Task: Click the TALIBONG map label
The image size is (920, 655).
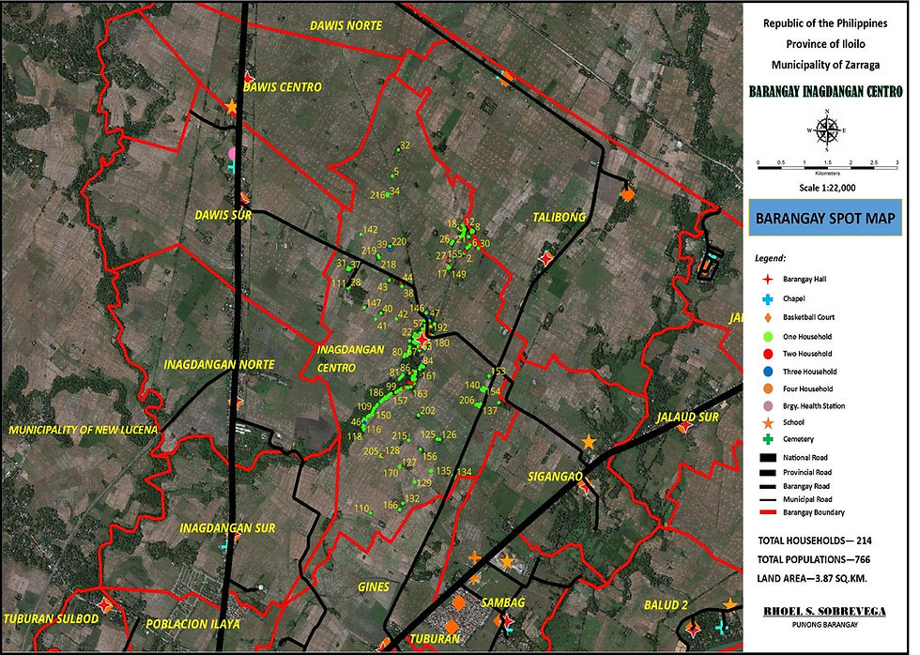Action: (560, 218)
